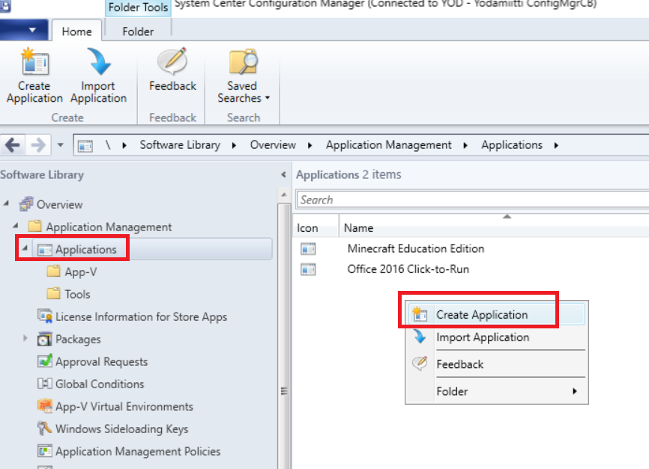This screenshot has height=469, width=649.
Task: Switch to the Folder ribbon tab
Action: click(138, 31)
